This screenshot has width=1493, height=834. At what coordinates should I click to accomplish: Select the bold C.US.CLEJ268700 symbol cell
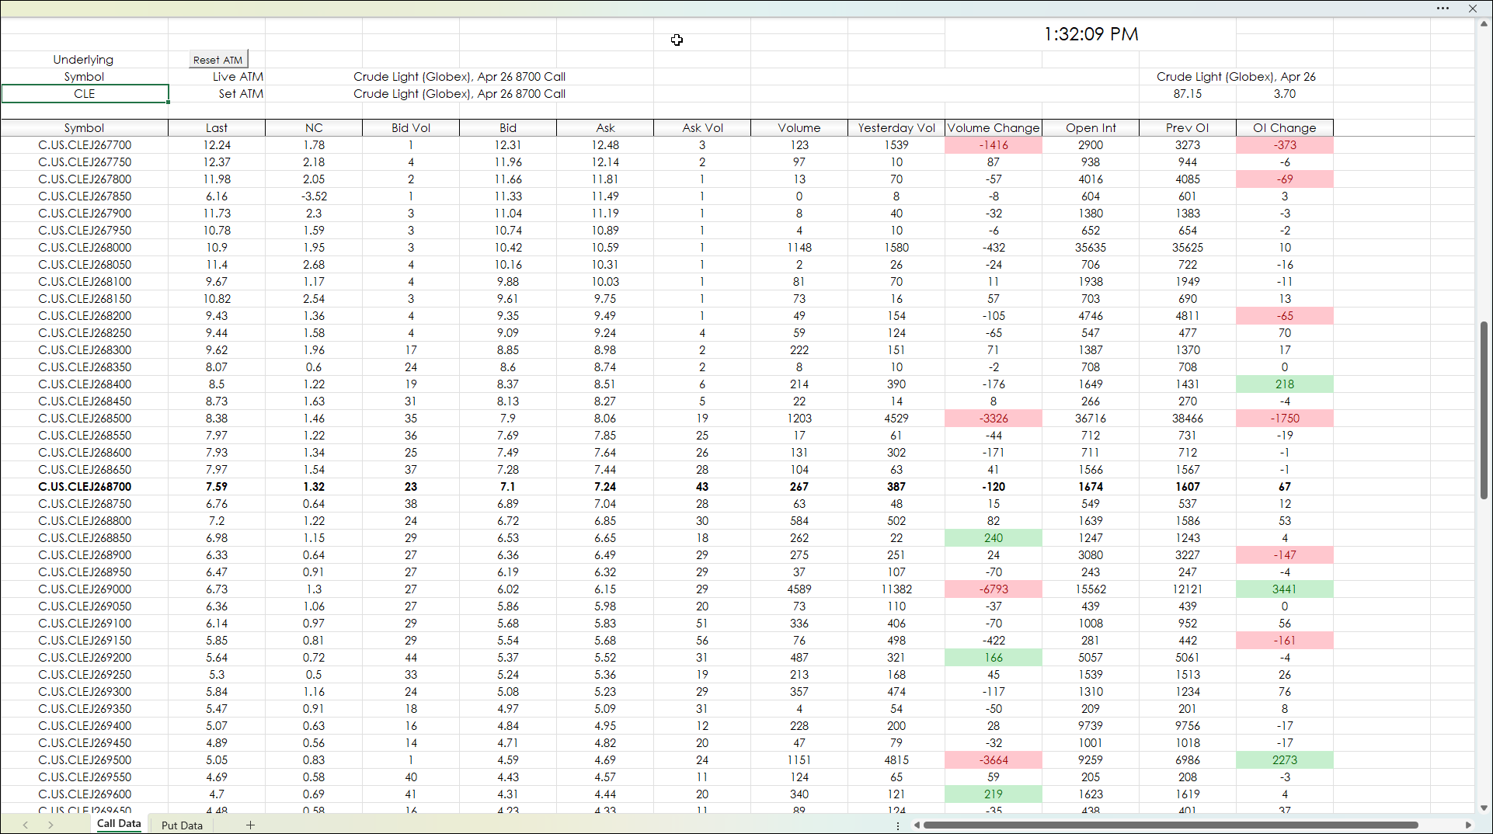pos(85,487)
